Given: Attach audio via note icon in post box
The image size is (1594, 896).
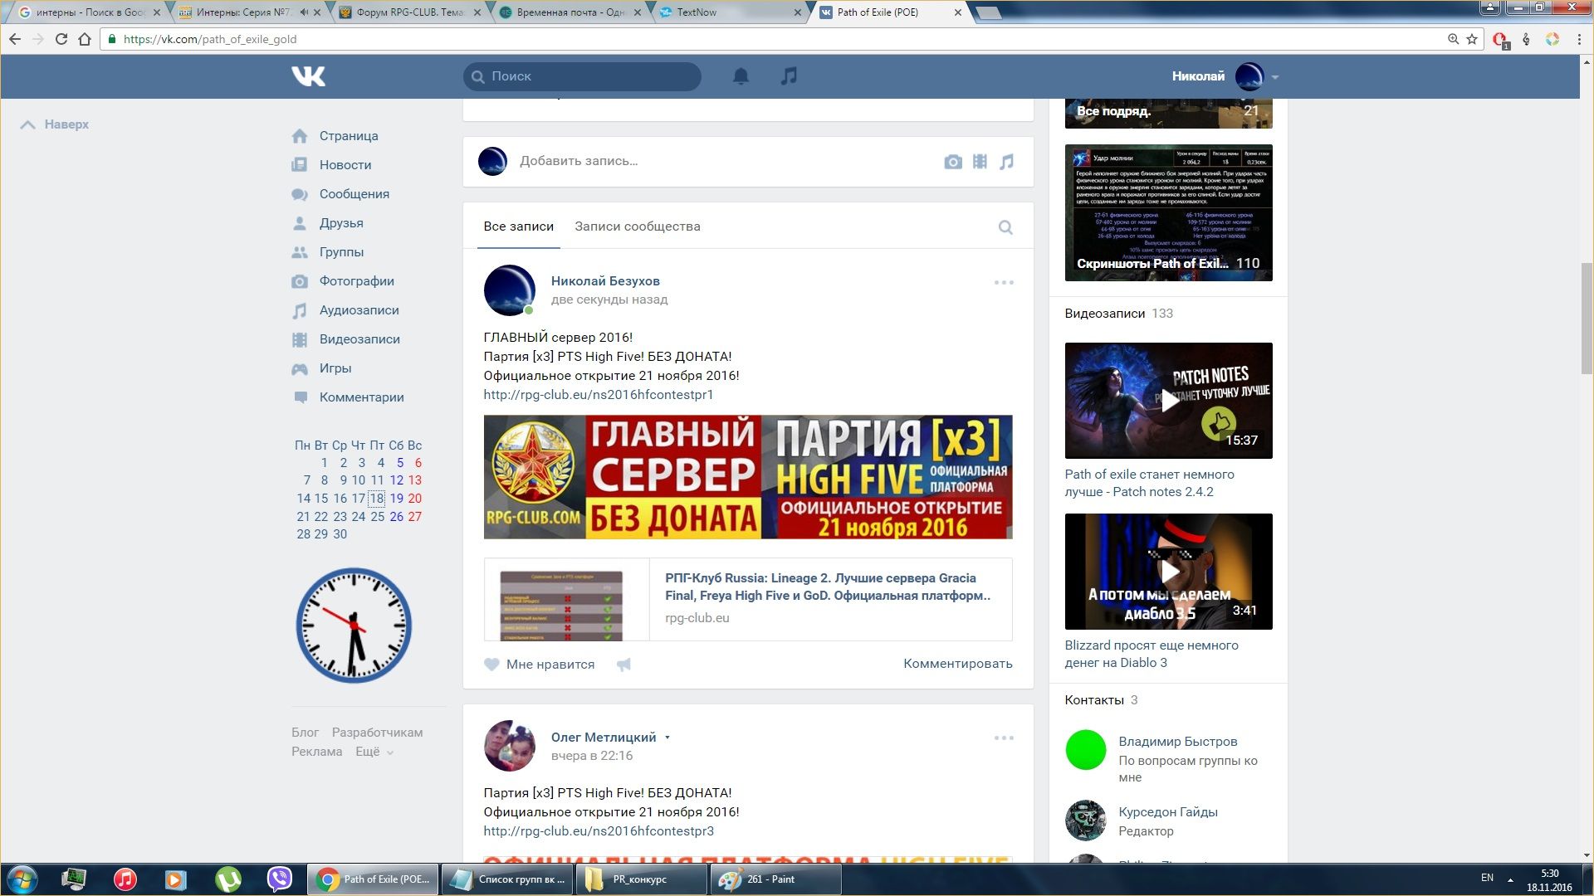Looking at the screenshot, I should (x=1006, y=162).
